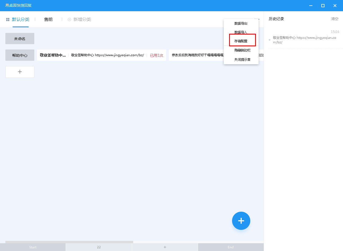The width and height of the screenshot is (343, 251).
Task: Open the 敬业签帮助中心 quick reply card
Action: 102,55
